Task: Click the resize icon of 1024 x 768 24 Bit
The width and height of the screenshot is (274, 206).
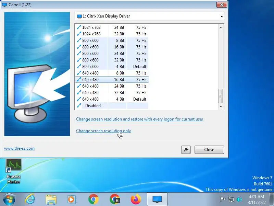Action: [79, 27]
